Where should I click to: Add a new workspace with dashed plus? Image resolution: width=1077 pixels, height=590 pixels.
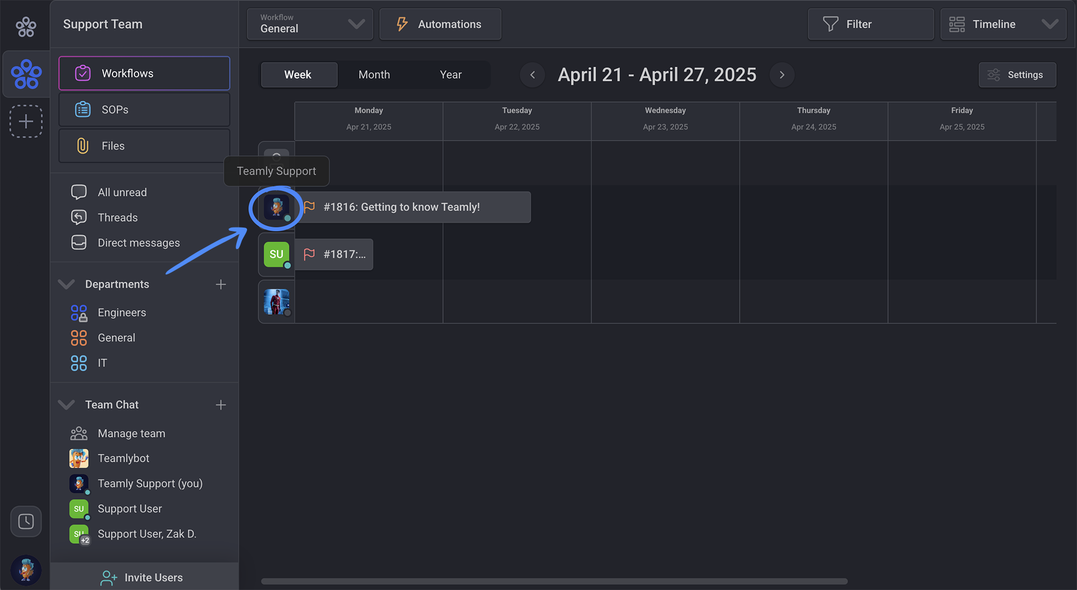pyautogui.click(x=26, y=121)
